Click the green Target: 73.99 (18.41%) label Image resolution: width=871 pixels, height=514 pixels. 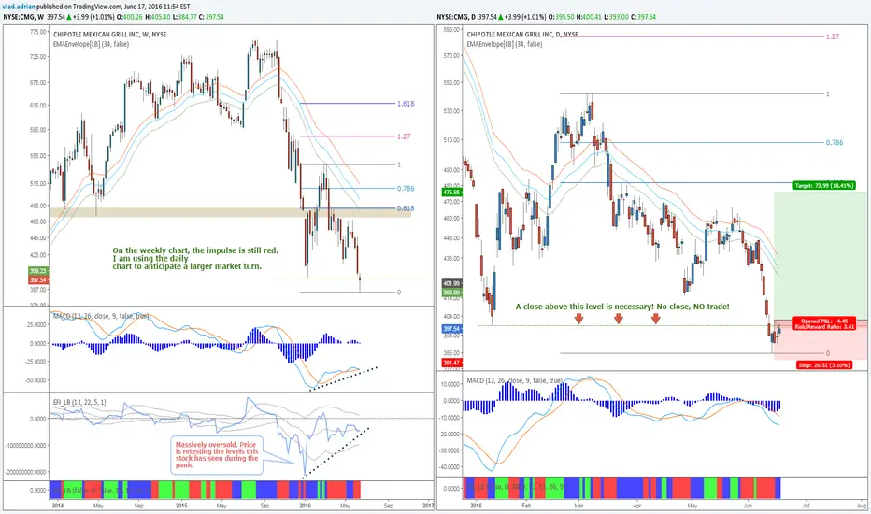(824, 186)
